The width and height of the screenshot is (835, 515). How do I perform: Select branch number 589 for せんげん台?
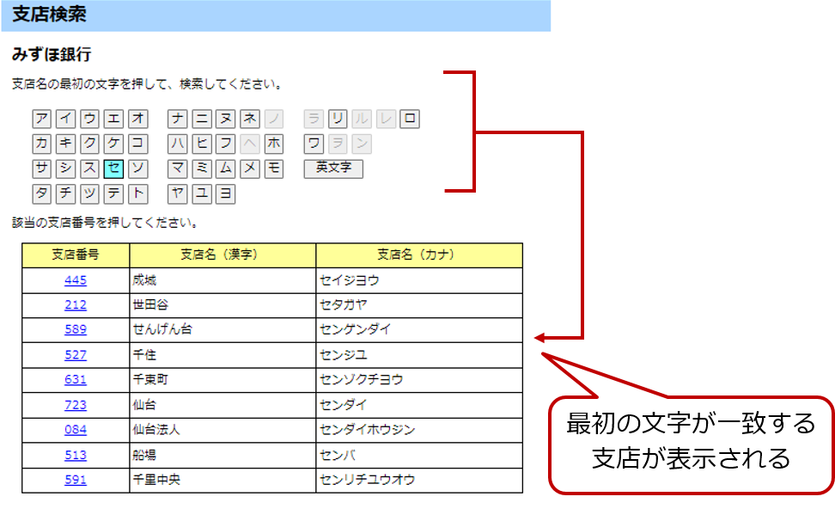pyautogui.click(x=76, y=330)
